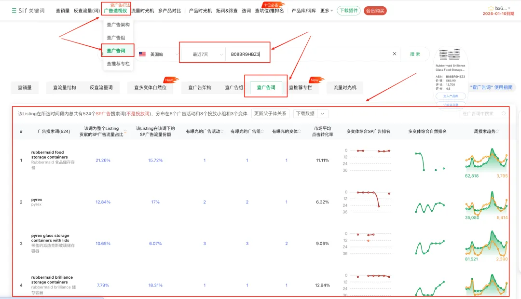
Task: Click the 18.31% SP traffic share value
Action: (x=155, y=285)
